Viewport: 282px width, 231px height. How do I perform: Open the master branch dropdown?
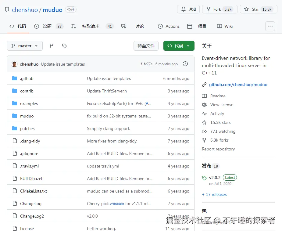(x=24, y=46)
